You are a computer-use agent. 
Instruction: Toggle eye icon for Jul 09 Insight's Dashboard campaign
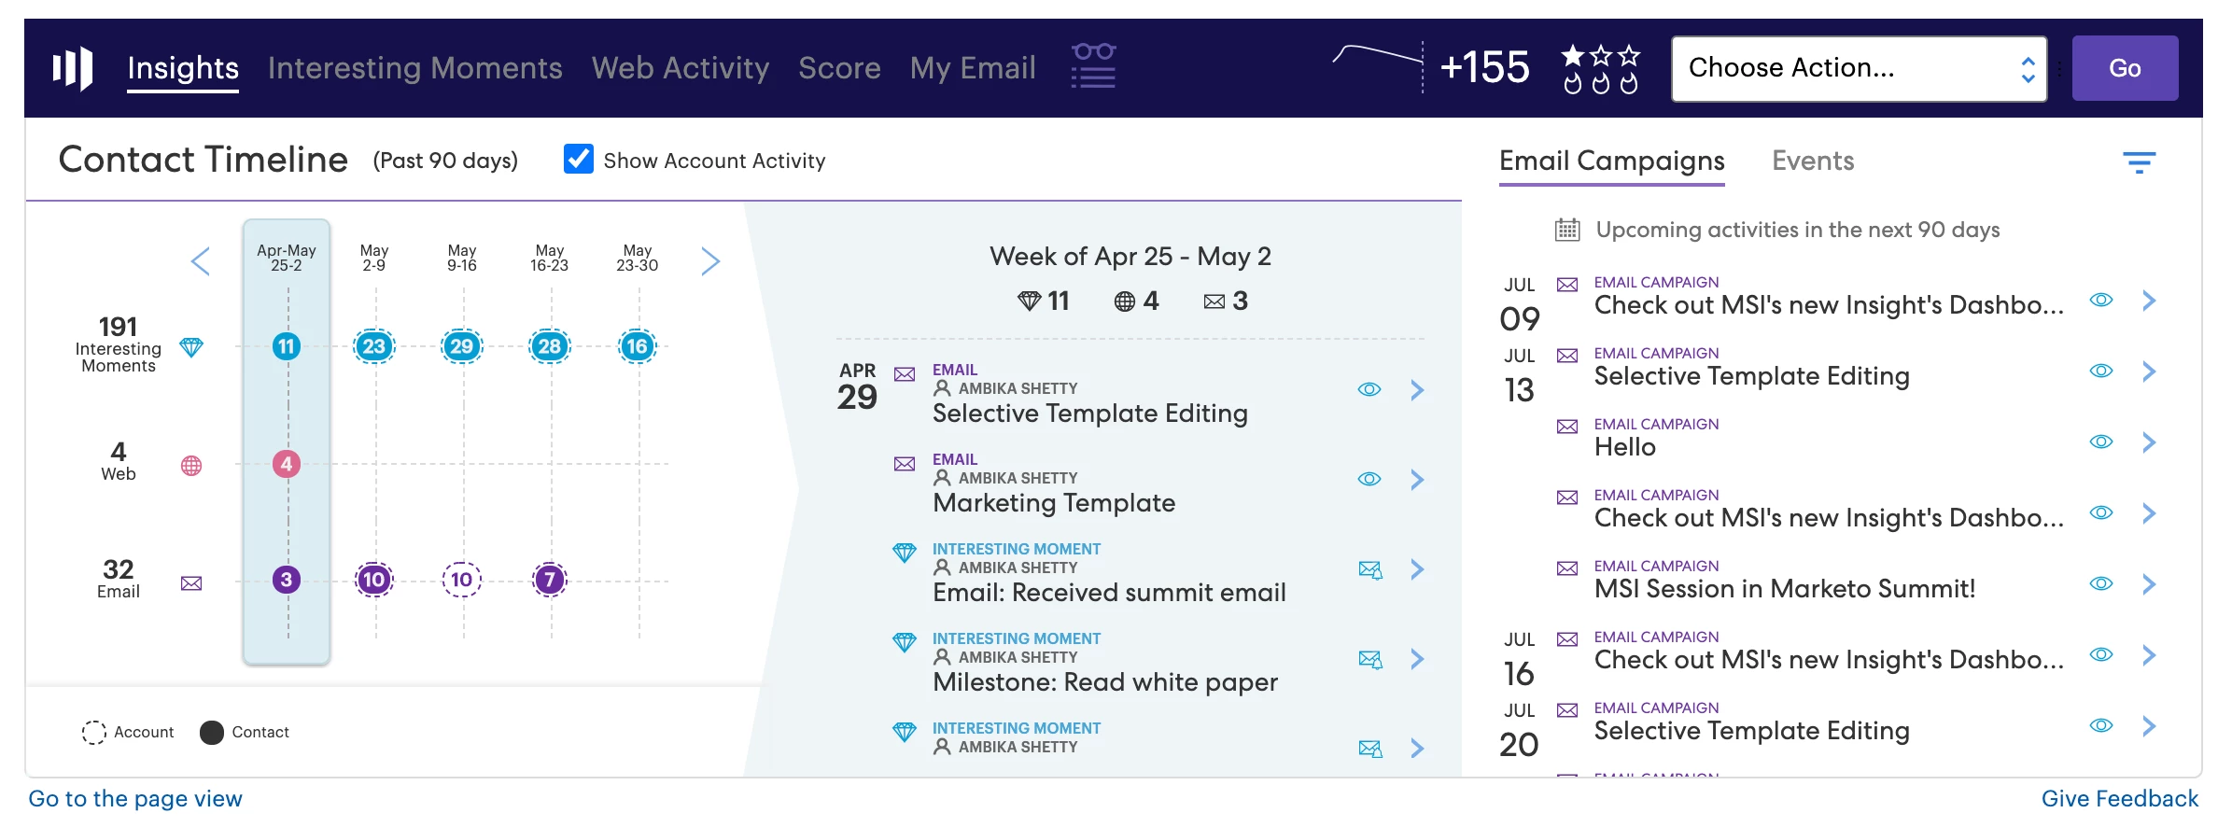(2101, 300)
